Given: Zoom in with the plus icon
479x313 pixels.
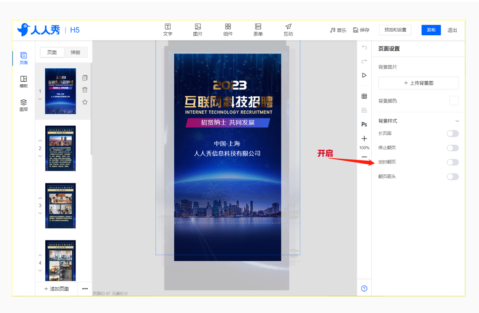Looking at the screenshot, I should (x=364, y=139).
